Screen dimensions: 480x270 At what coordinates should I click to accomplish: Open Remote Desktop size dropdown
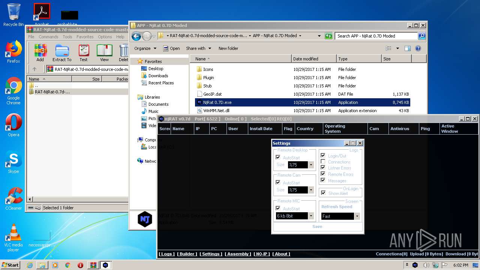click(311, 165)
